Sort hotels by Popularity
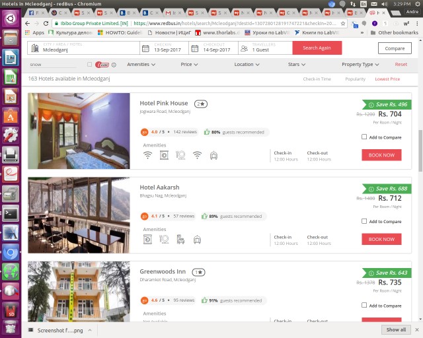423x338 pixels. pos(355,79)
